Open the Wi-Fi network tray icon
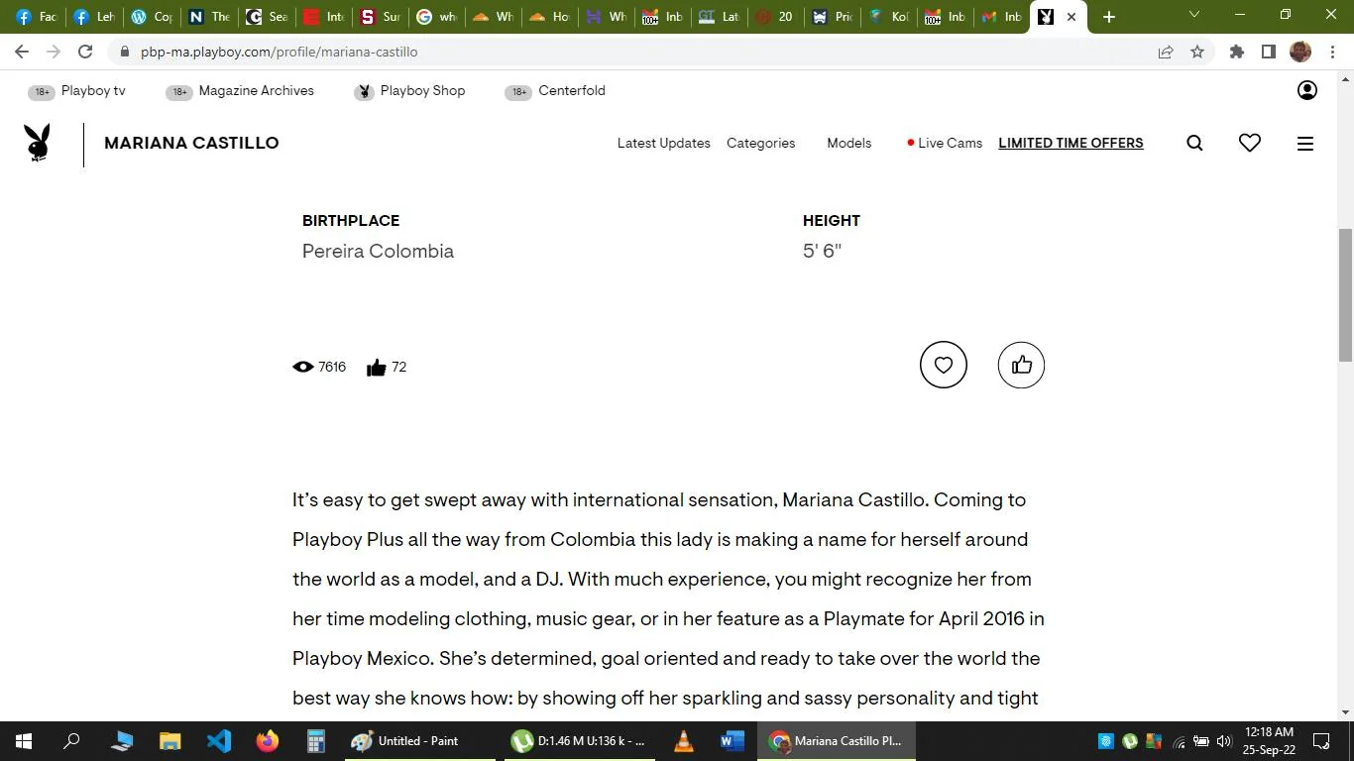Viewport: 1354px width, 761px height. [x=1179, y=741]
